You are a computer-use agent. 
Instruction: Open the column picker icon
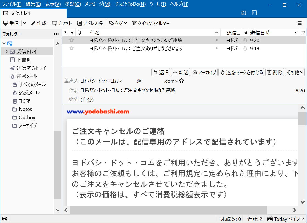tap(303, 32)
